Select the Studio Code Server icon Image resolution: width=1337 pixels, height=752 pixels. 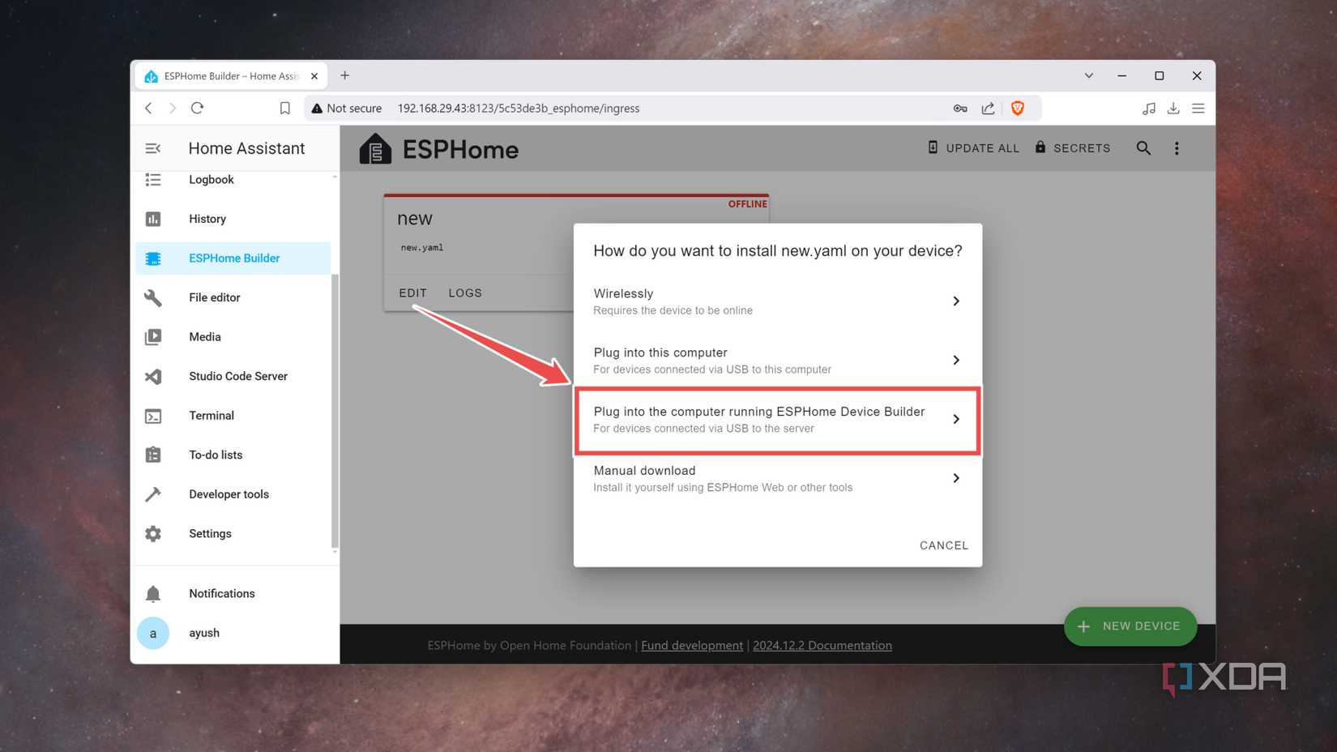153,376
